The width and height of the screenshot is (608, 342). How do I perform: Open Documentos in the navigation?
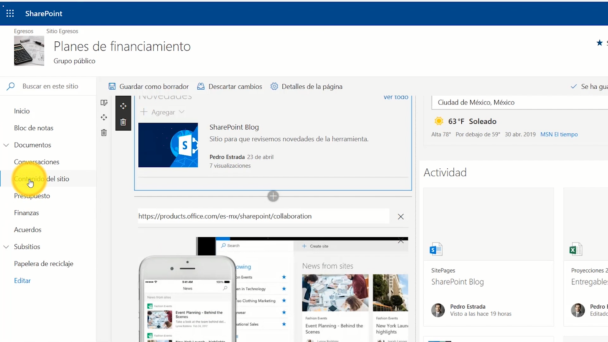click(x=32, y=145)
